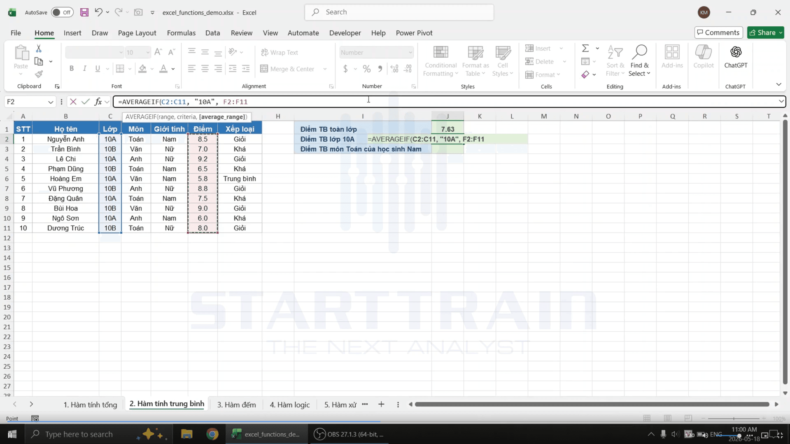Click the Comments button

718,33
